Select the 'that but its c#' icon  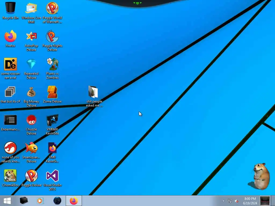10,95
